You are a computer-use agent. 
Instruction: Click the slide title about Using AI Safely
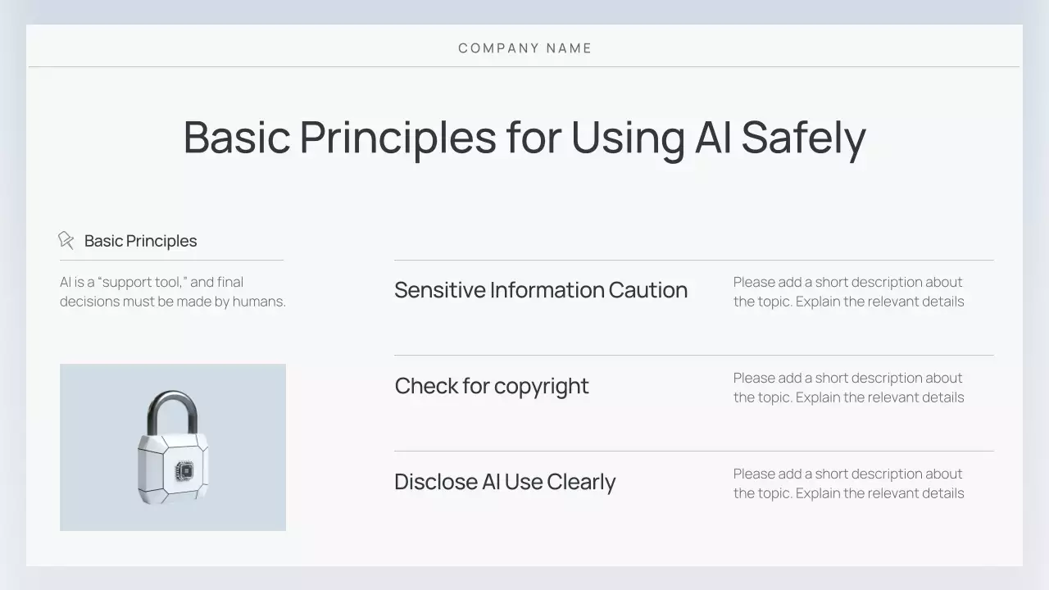[524, 137]
